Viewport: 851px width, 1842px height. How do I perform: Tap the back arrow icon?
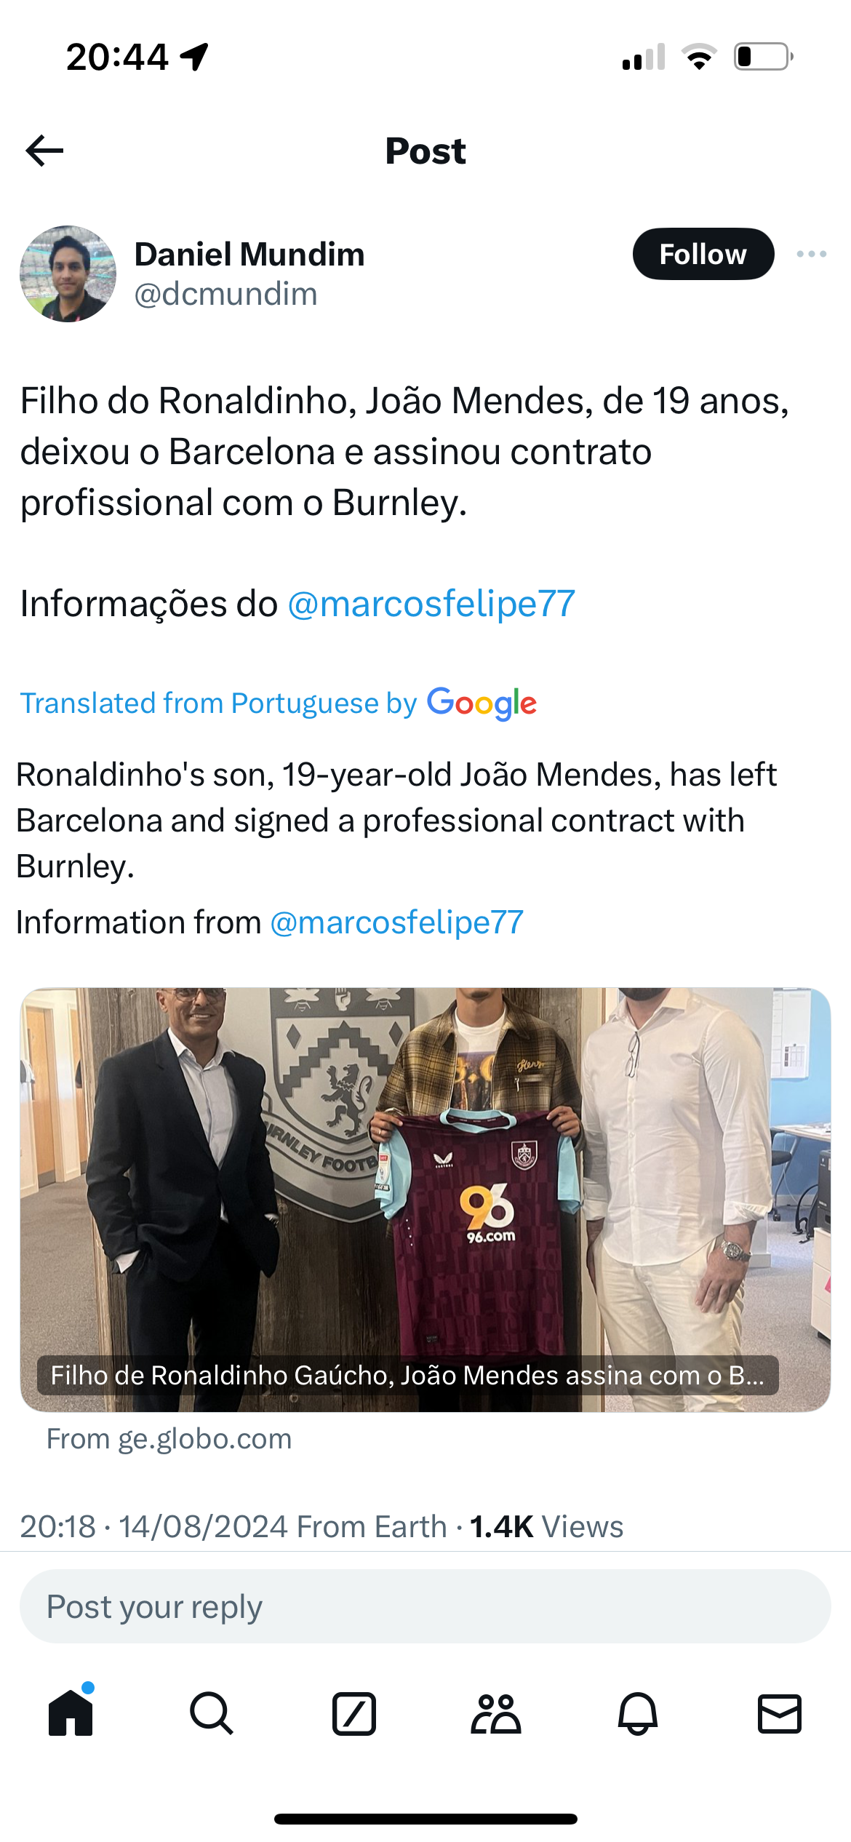pyautogui.click(x=44, y=151)
